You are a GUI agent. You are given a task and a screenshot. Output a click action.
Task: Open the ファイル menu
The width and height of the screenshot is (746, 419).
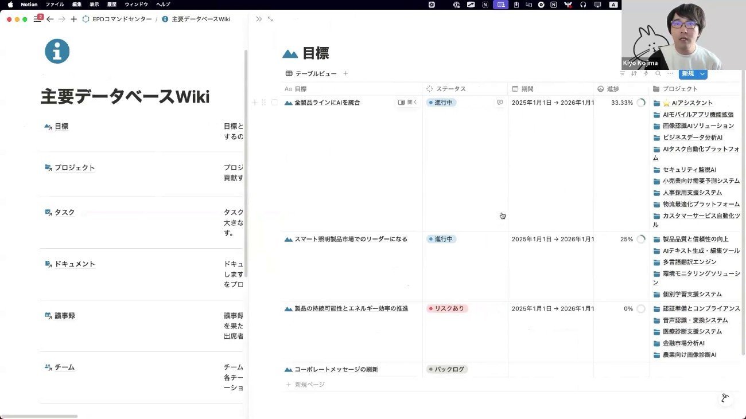[55, 4]
